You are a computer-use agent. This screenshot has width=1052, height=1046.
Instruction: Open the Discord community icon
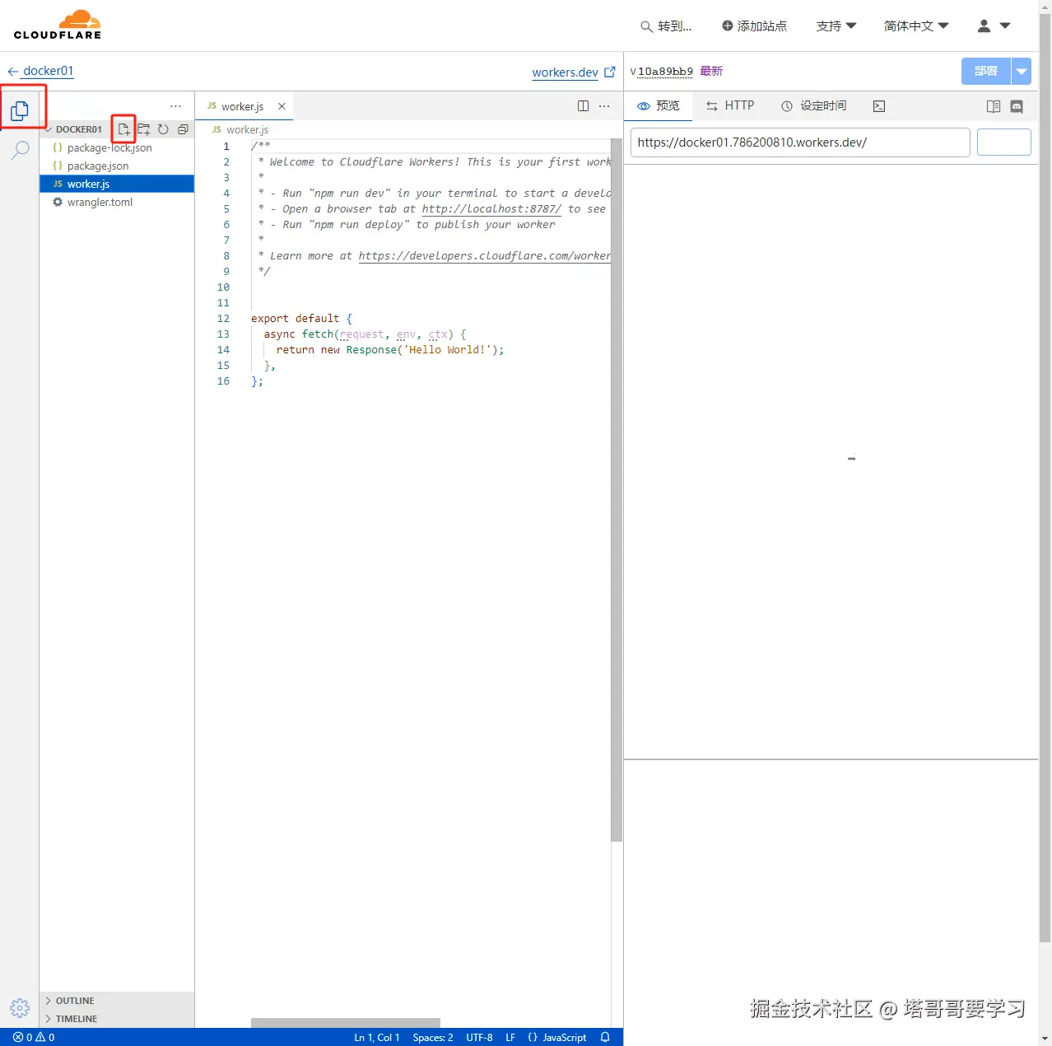click(1017, 106)
